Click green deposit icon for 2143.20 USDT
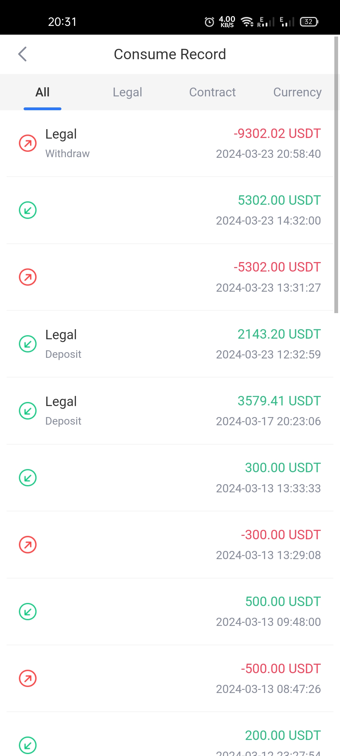 (28, 344)
